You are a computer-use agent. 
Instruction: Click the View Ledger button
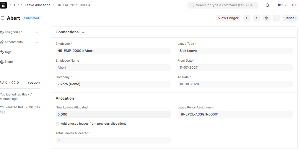[228, 18]
